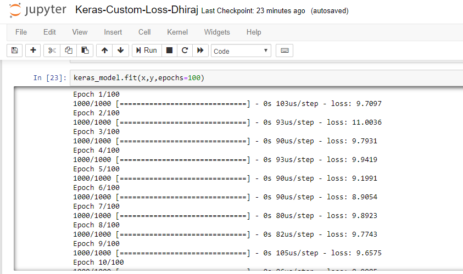Click into the keras_model.fit code cell

click(x=266, y=78)
